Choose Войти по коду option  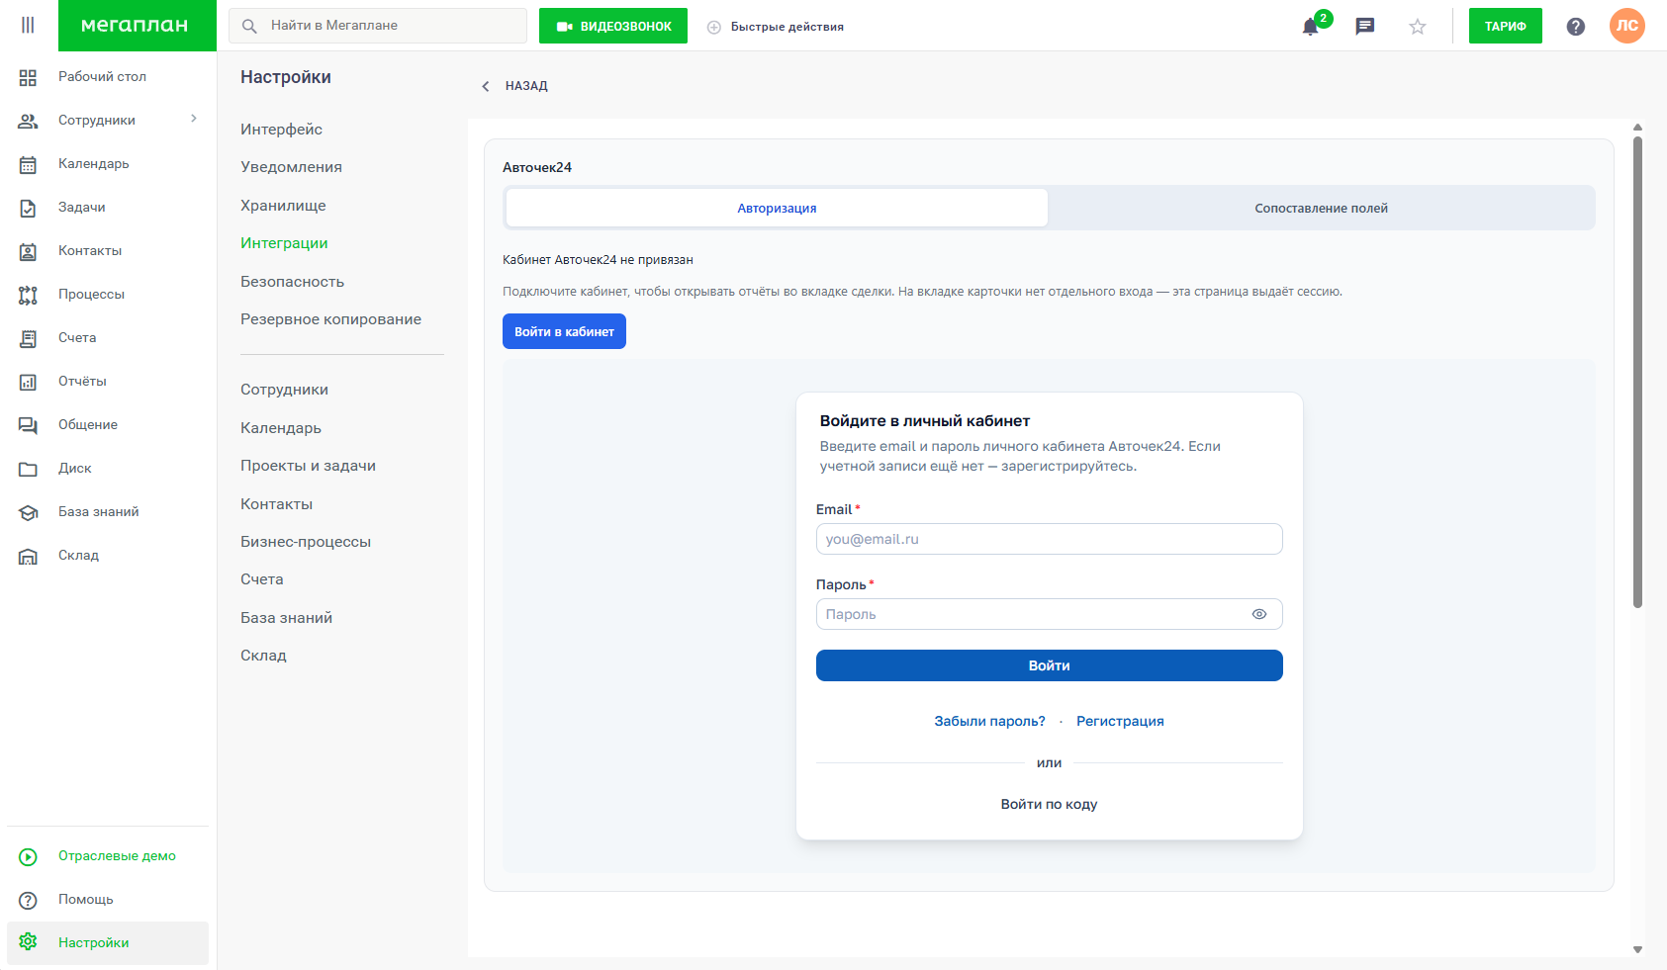[x=1049, y=804]
